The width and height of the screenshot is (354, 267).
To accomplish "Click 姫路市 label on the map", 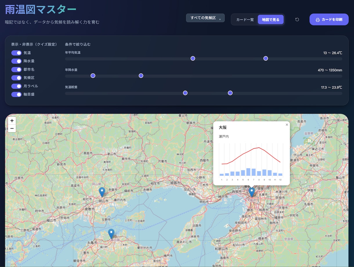I will [x=175, y=183].
